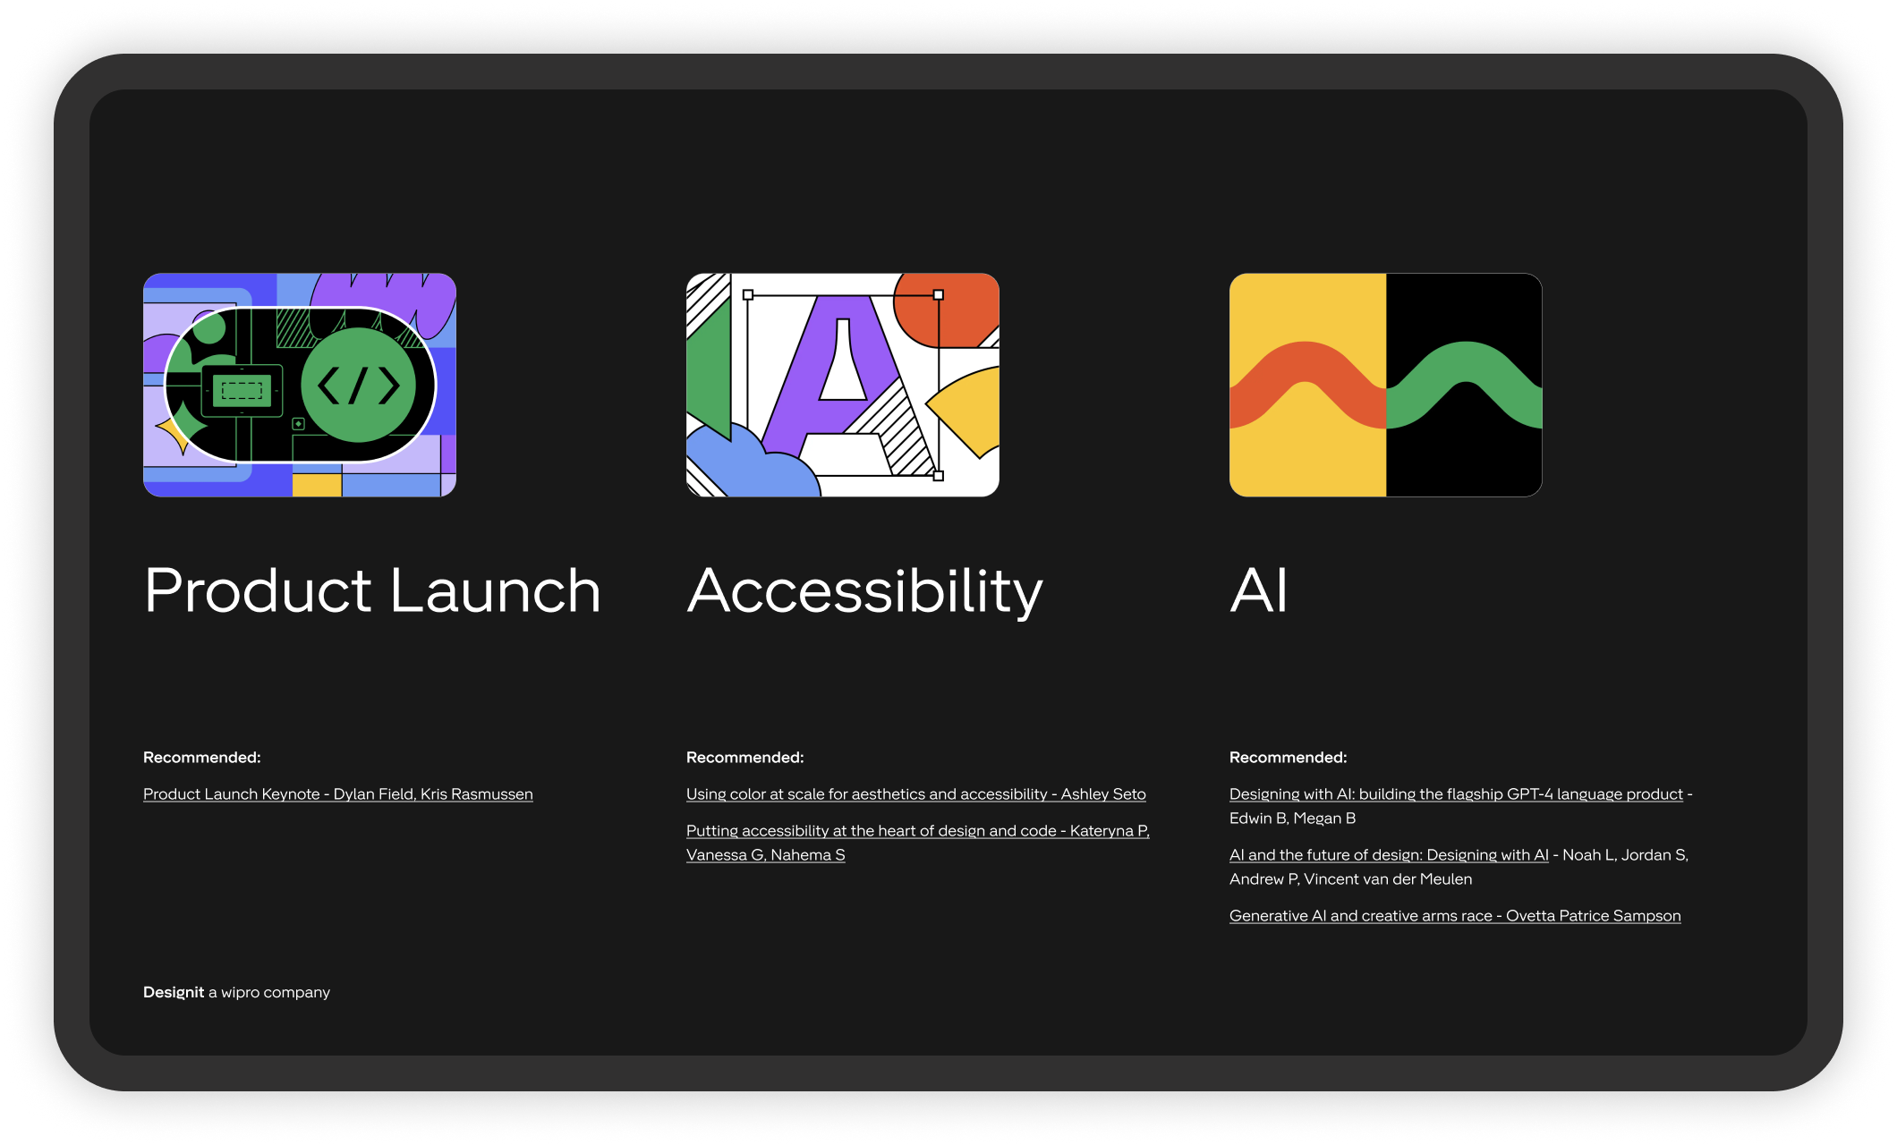Open AI and the future of design link

1388,855
